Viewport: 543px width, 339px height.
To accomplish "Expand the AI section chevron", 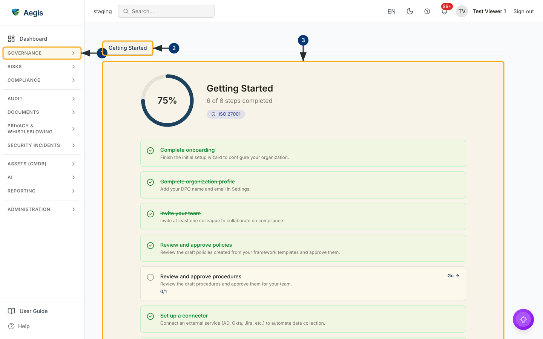I will [x=74, y=177].
